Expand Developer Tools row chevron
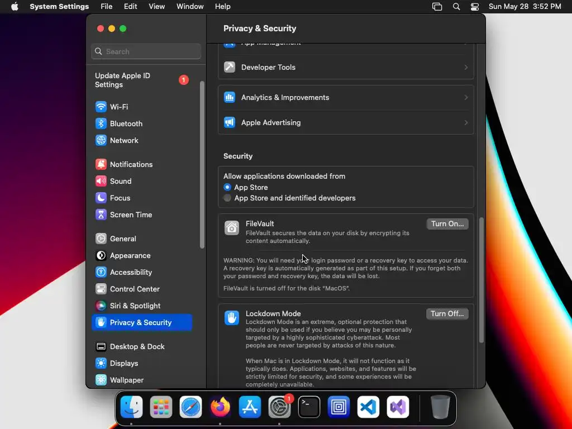The width and height of the screenshot is (572, 429). click(x=466, y=67)
